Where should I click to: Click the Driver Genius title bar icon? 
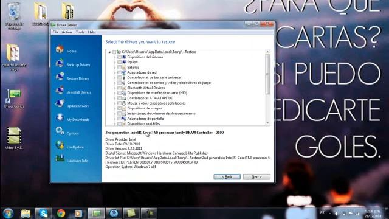pos(53,25)
